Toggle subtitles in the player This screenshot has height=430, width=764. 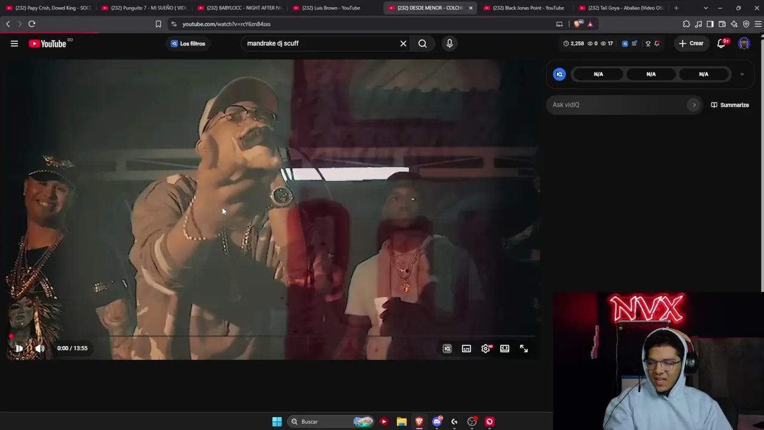coord(466,349)
